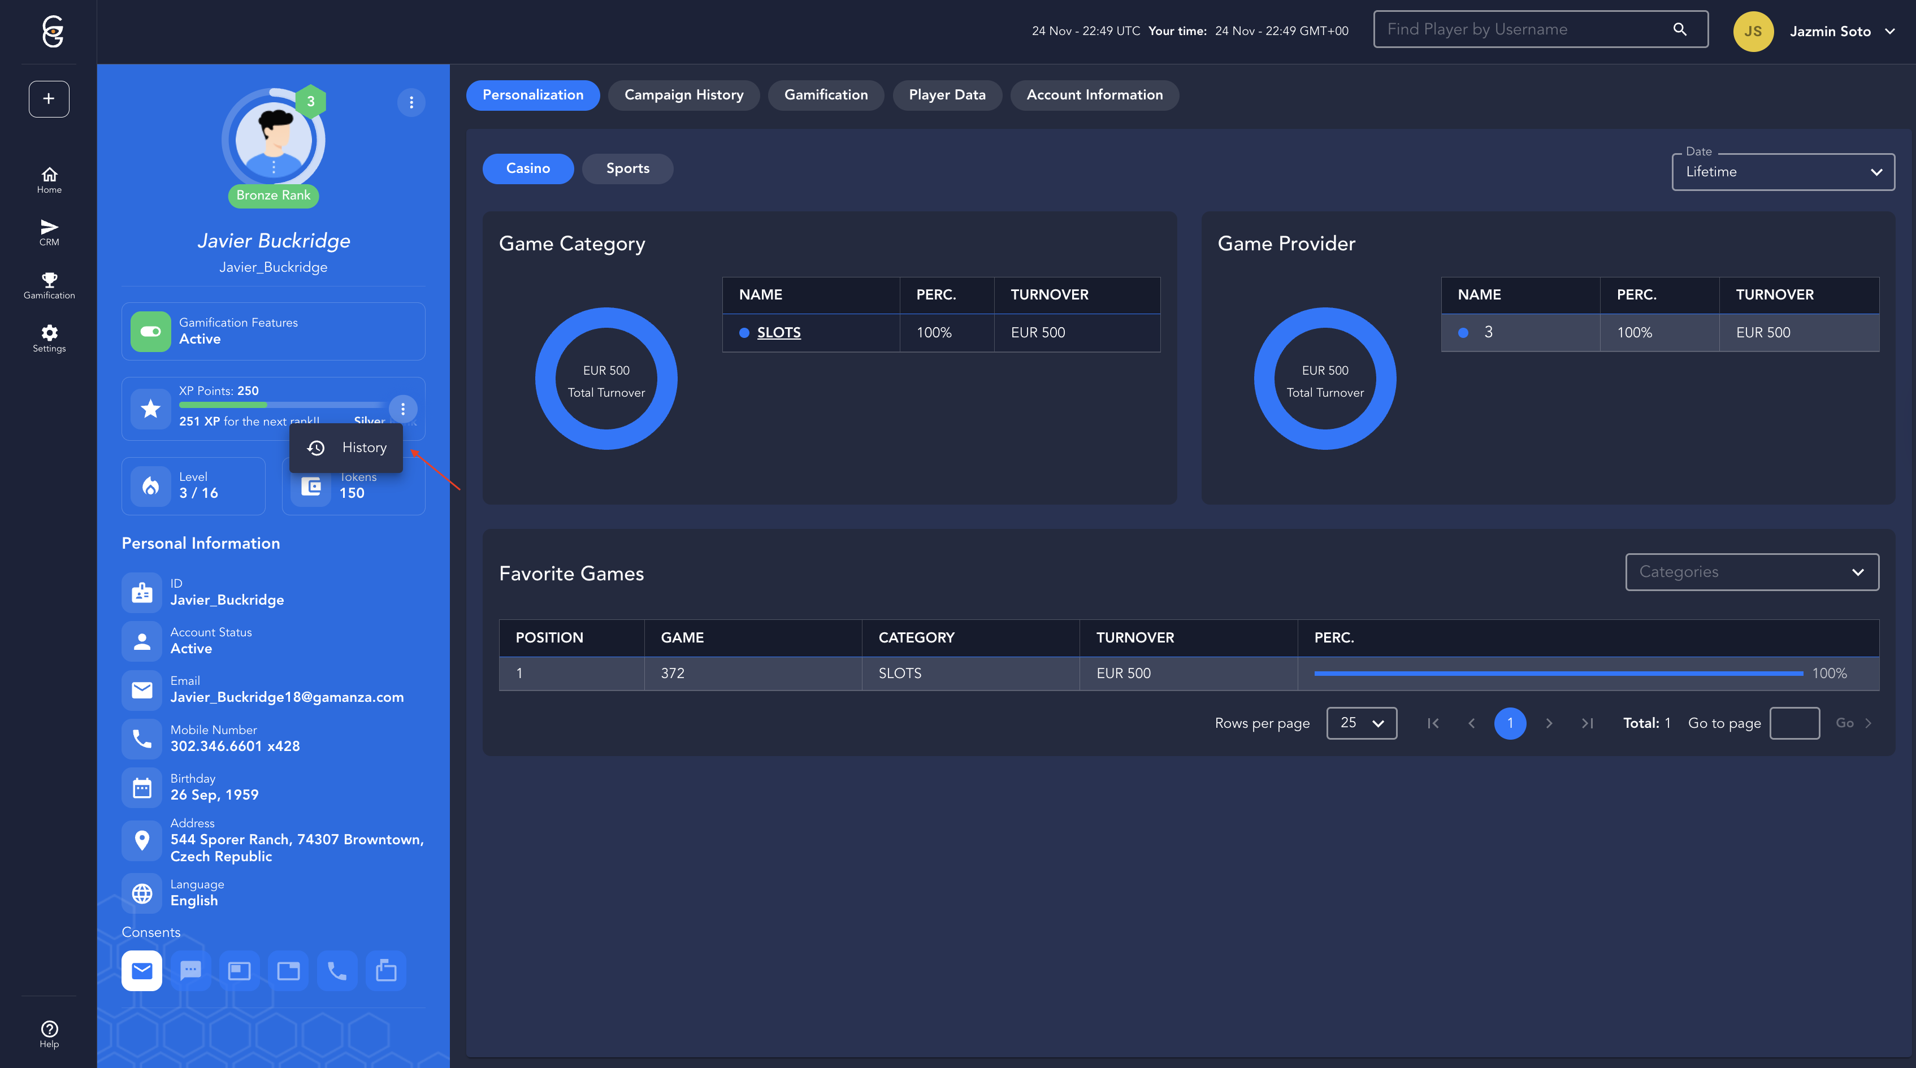
Task: Expand the Date Lifetime dropdown
Action: (1782, 172)
